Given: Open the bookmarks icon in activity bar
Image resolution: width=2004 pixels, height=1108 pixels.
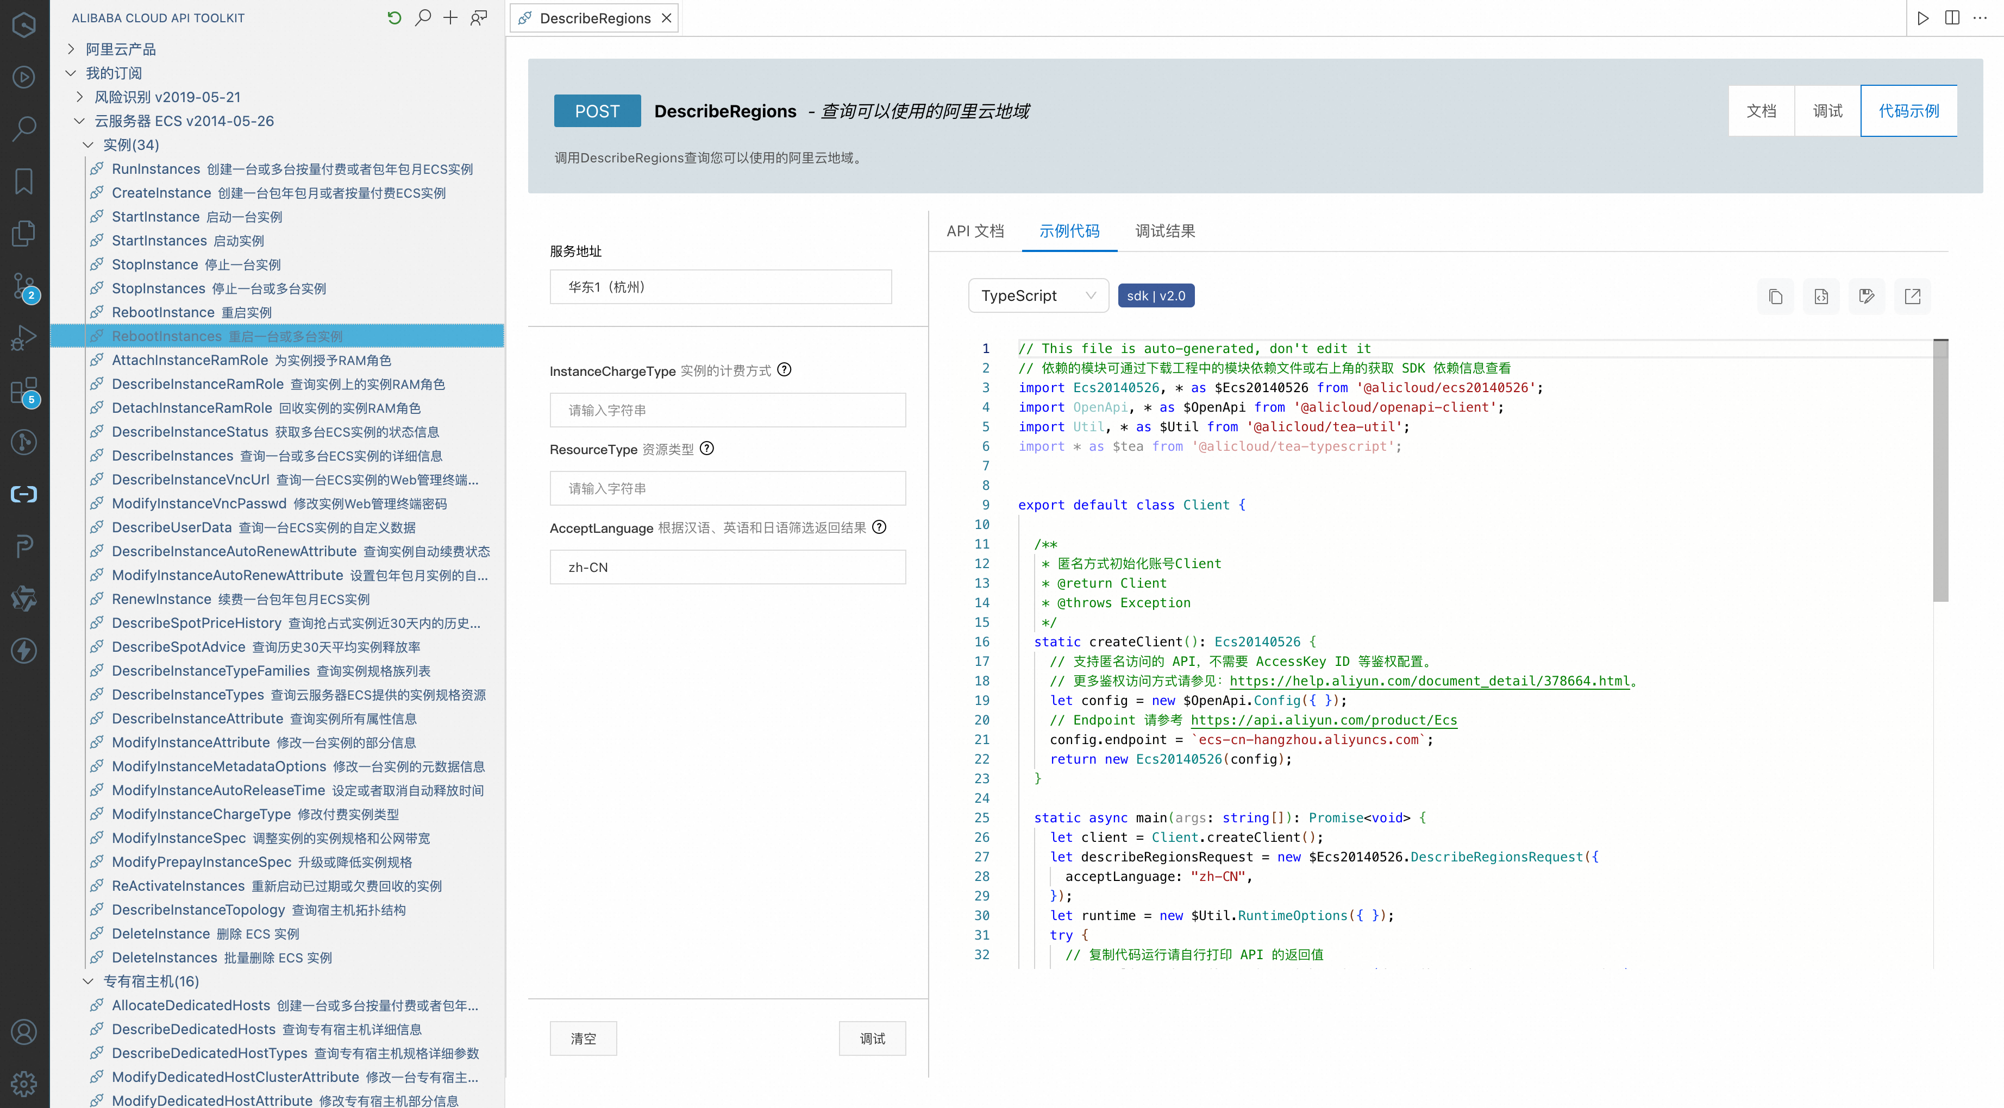Looking at the screenshot, I should click(x=24, y=181).
